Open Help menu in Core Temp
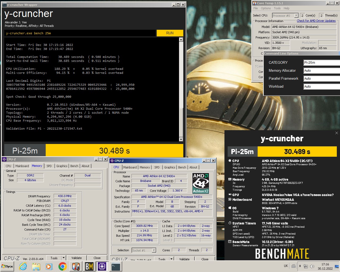Image resolution: width=340 pixels, height=272 pixels. [286, 8]
